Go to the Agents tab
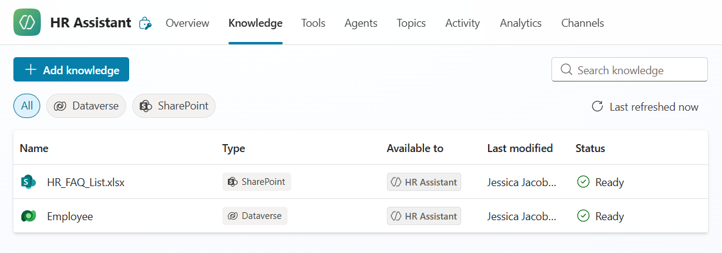Viewport: 722px width, 253px height. pyautogui.click(x=361, y=23)
